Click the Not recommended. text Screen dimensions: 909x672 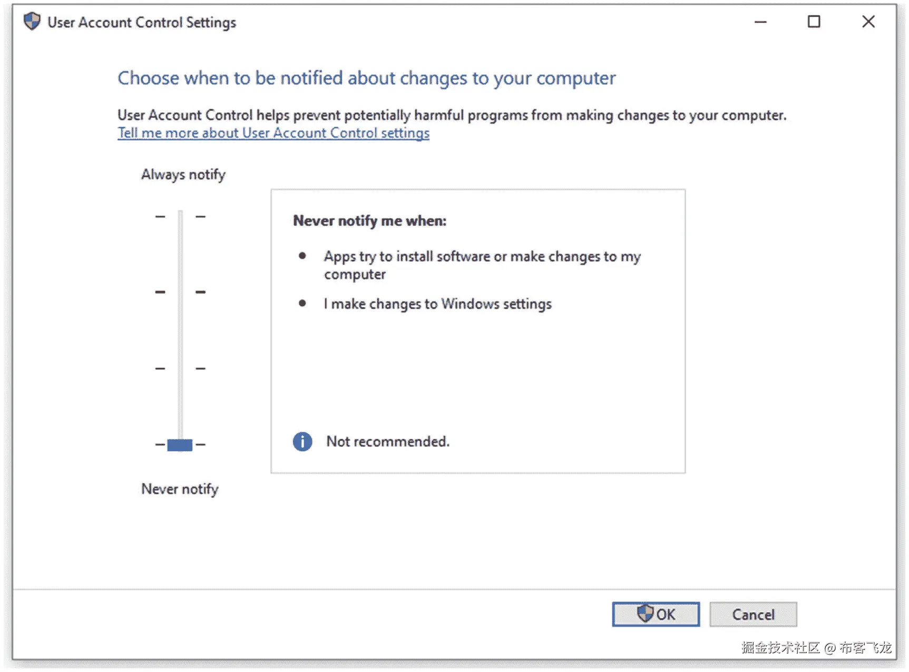388,442
